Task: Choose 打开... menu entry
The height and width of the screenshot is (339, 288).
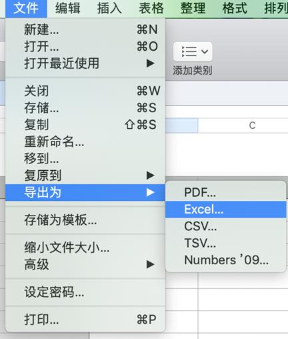Action: [85, 46]
